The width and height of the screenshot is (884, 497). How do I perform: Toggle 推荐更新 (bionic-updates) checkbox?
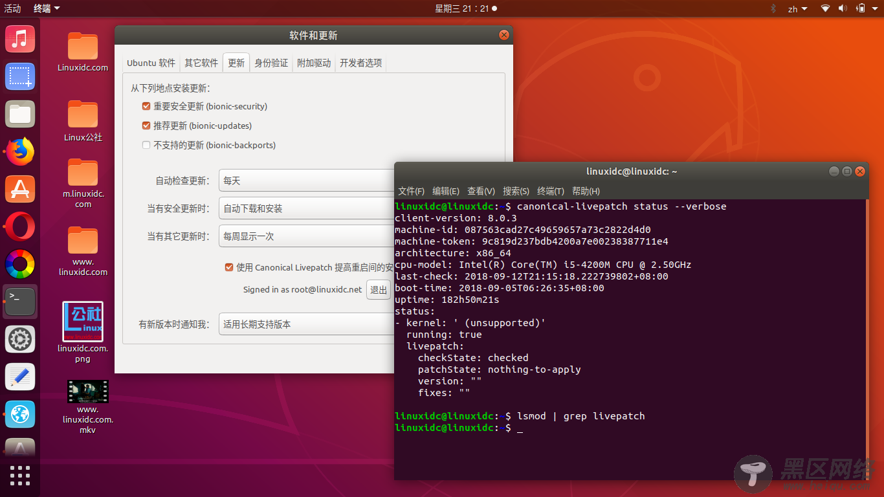pyautogui.click(x=146, y=126)
